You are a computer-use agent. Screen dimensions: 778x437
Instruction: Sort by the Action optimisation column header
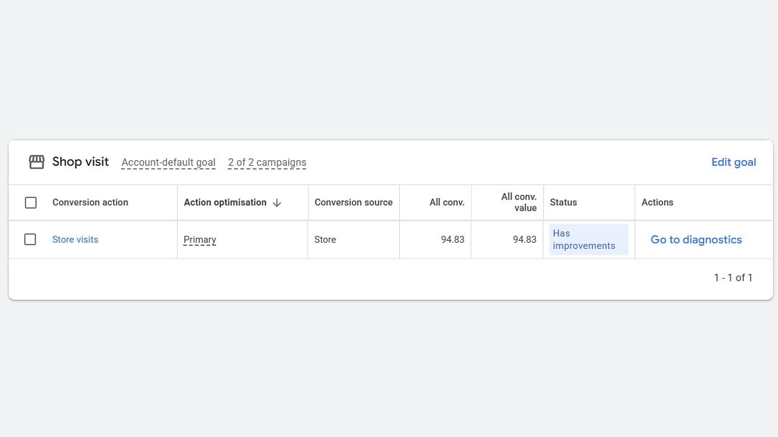point(225,203)
